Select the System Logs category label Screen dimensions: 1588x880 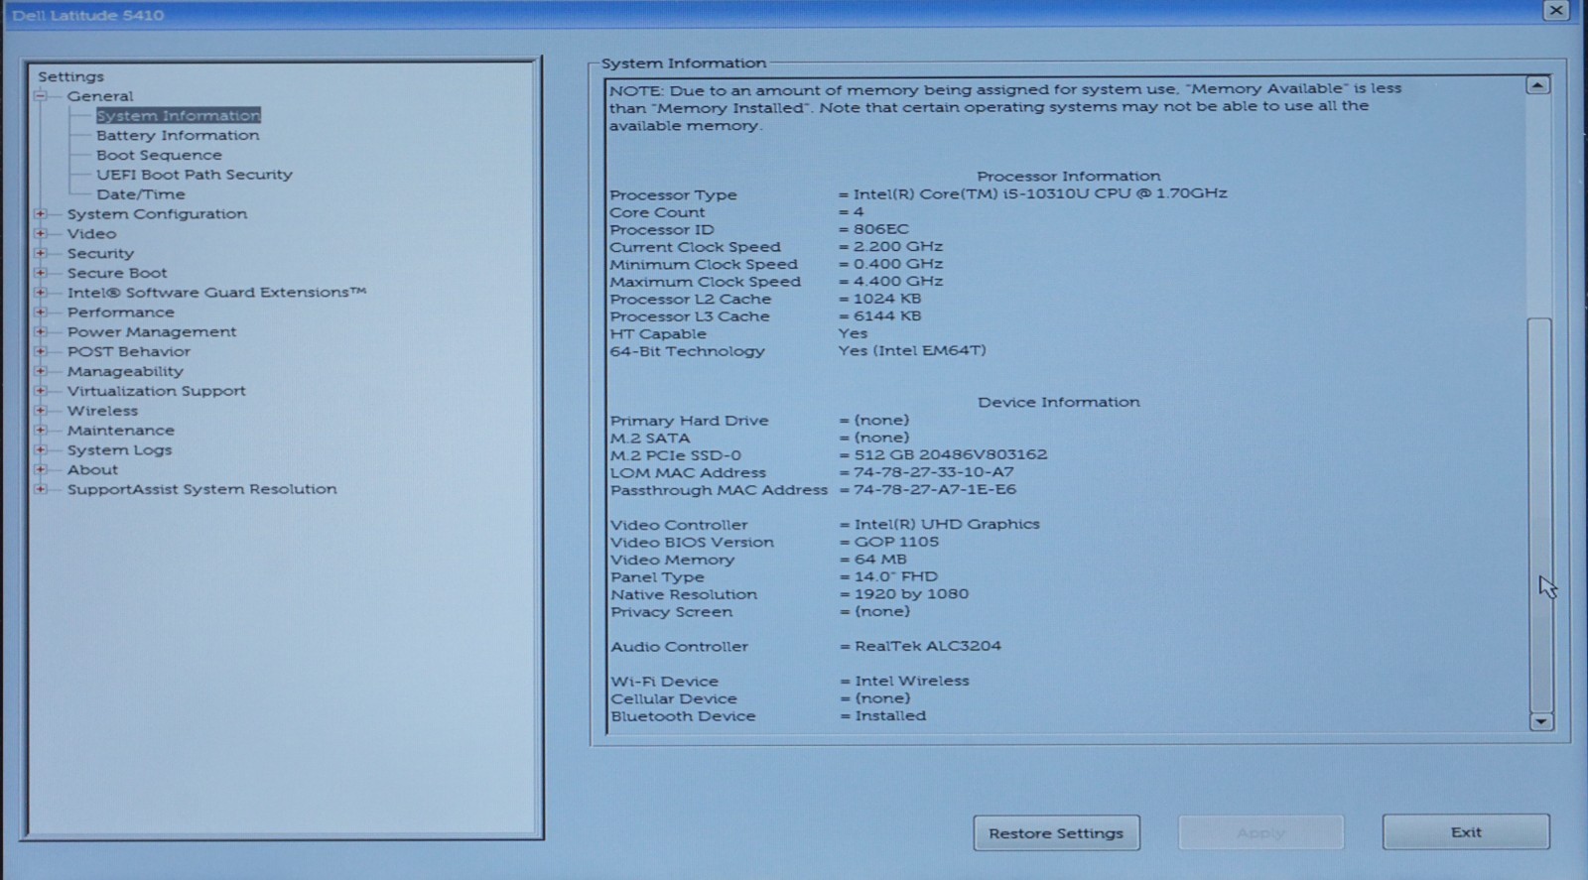pos(119,450)
